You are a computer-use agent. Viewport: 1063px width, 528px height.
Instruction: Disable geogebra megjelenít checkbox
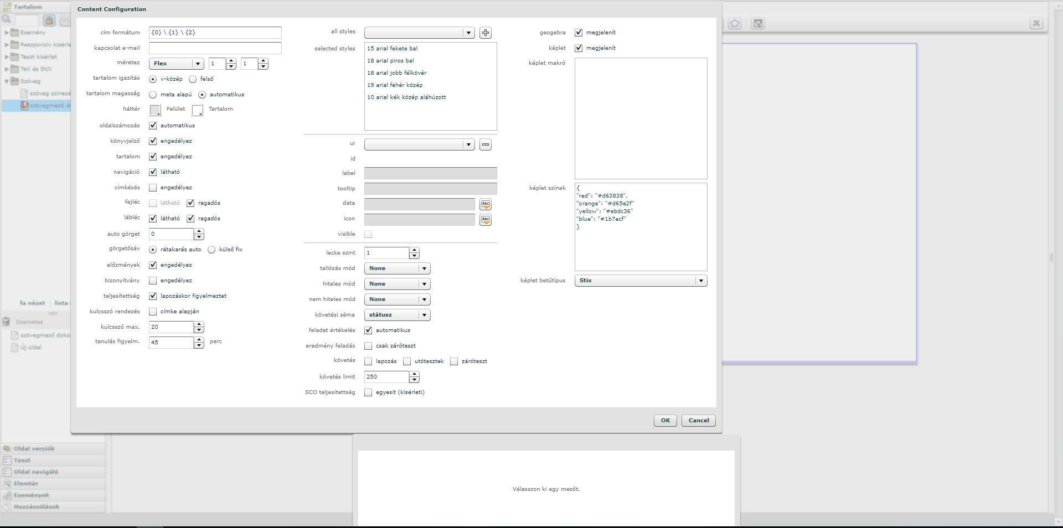pyautogui.click(x=579, y=33)
